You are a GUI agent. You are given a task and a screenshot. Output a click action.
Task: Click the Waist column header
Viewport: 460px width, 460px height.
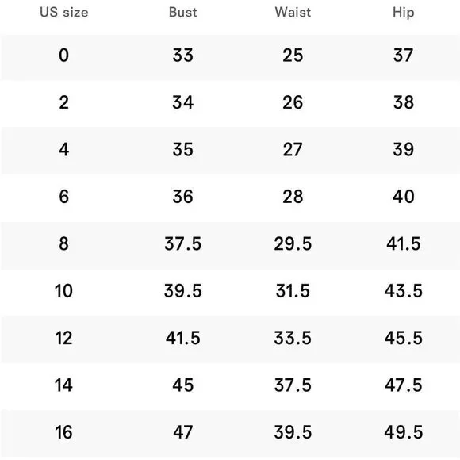(x=293, y=13)
